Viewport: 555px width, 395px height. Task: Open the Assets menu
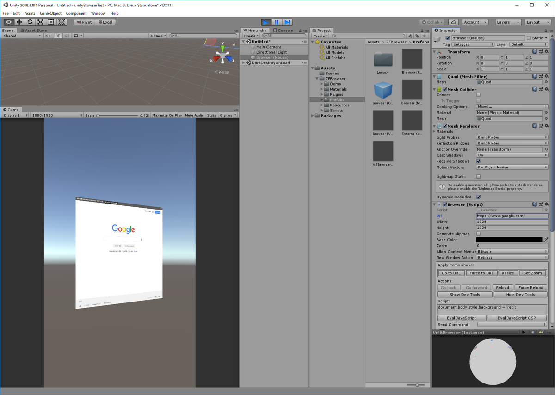[x=30, y=13]
